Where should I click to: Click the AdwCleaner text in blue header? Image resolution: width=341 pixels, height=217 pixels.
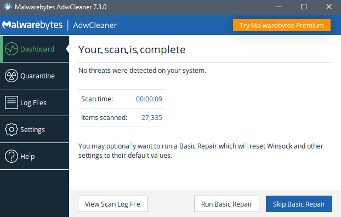pos(95,25)
